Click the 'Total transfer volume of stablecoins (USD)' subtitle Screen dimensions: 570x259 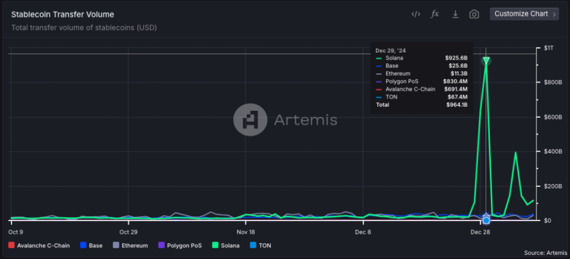(84, 28)
